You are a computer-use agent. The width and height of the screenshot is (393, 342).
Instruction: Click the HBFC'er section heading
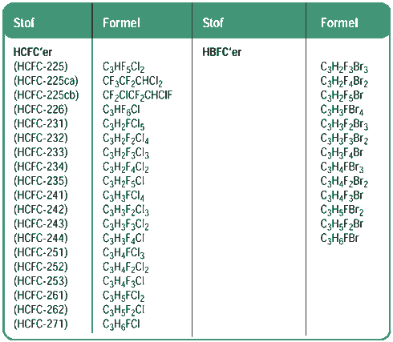pyautogui.click(x=221, y=52)
